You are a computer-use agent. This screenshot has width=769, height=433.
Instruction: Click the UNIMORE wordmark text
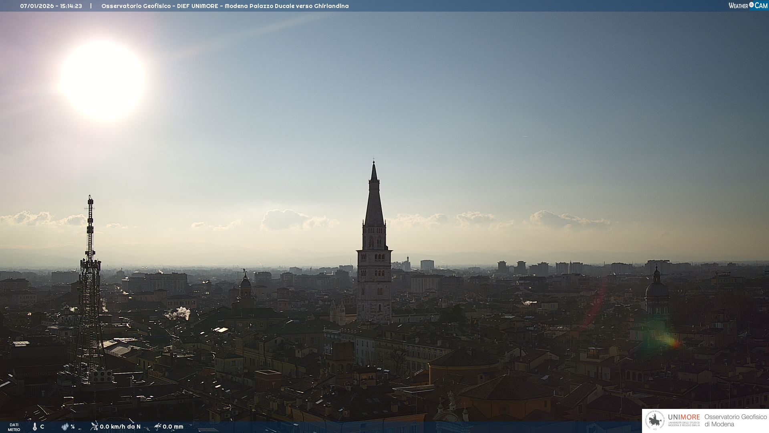(x=684, y=417)
